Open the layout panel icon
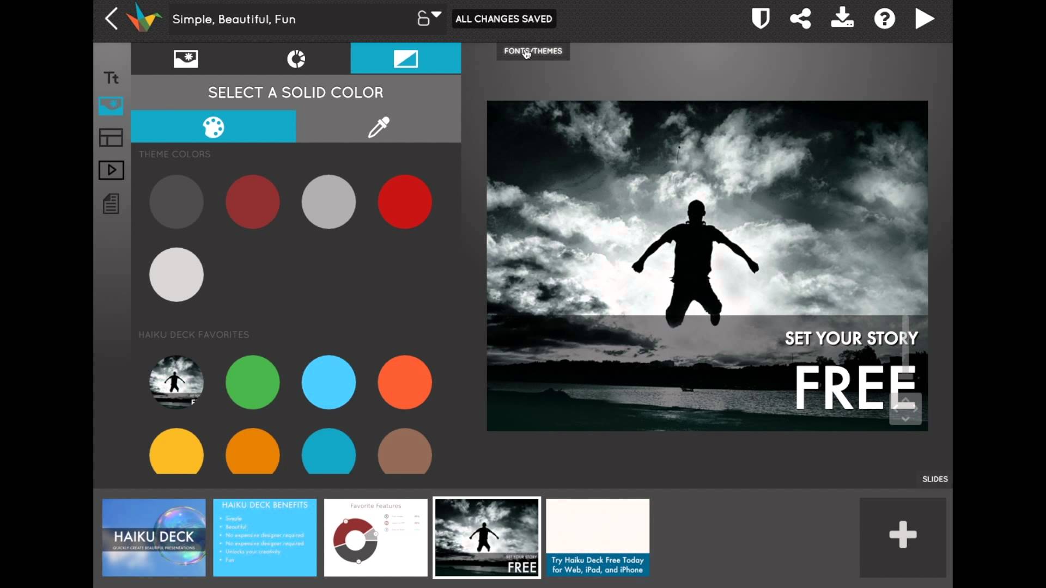This screenshot has height=588, width=1046. (x=111, y=138)
